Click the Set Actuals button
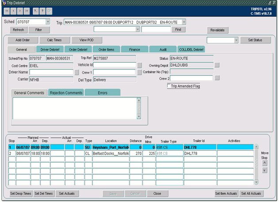Screen dimensions: 279x202 pos(67,194)
